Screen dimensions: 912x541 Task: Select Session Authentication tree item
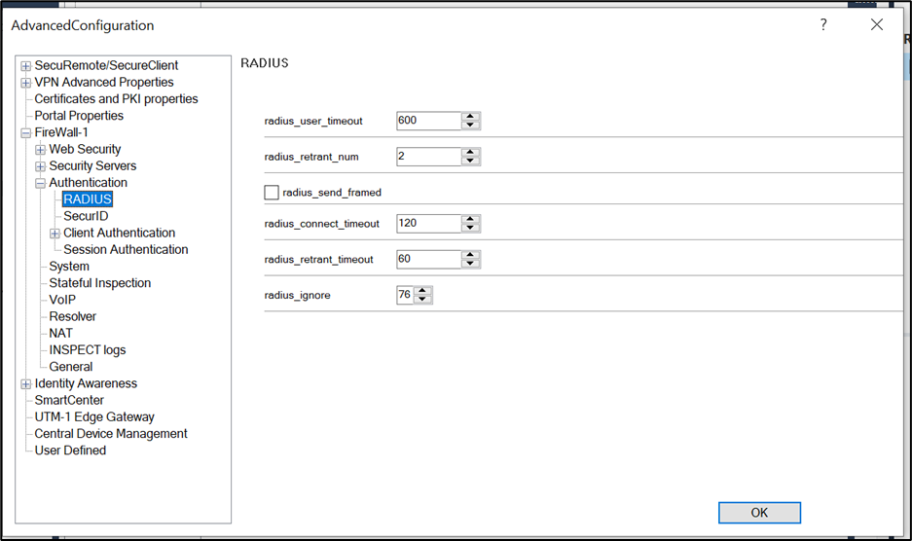pos(126,250)
